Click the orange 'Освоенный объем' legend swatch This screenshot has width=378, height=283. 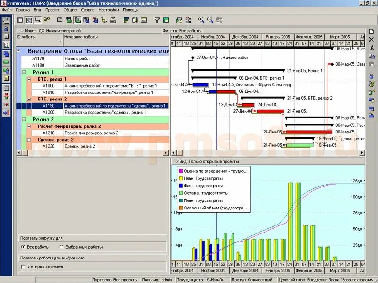(x=181, y=208)
